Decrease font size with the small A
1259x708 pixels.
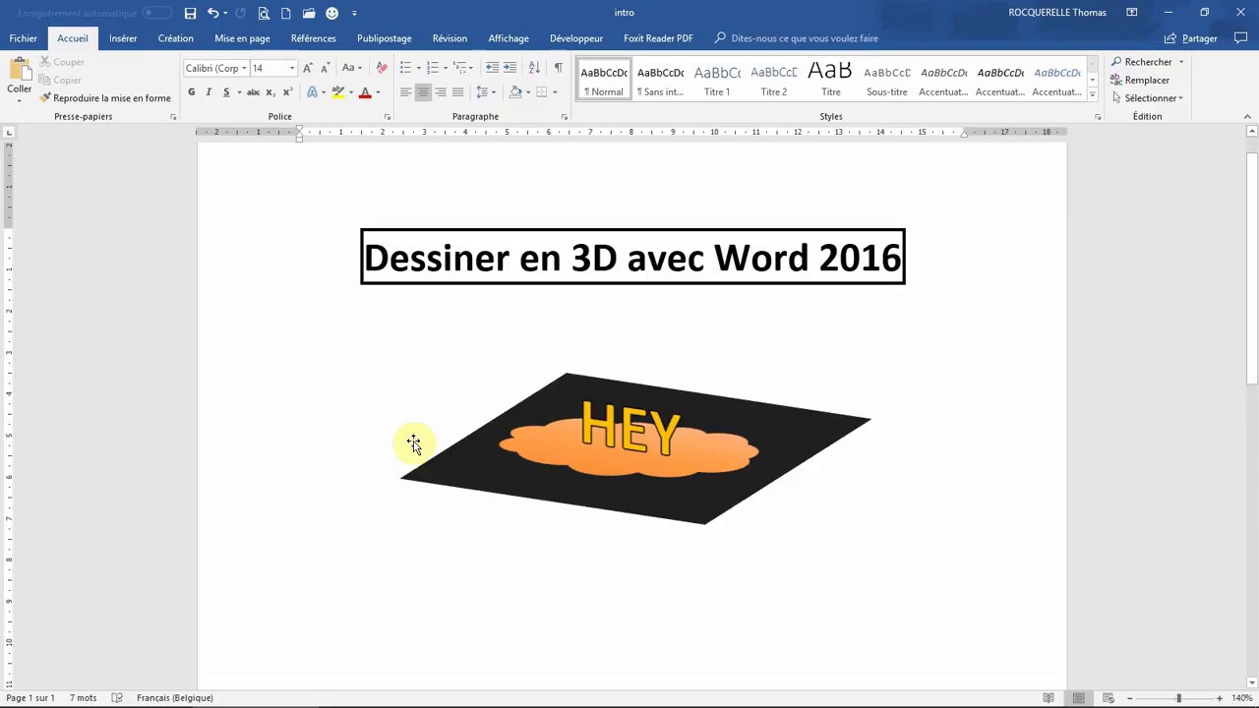coord(325,68)
